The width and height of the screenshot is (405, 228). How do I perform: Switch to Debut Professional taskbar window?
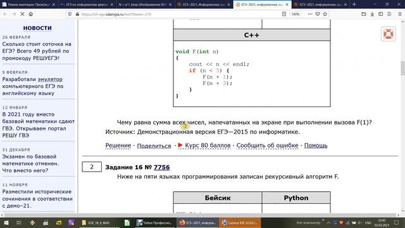pyautogui.click(x=155, y=222)
